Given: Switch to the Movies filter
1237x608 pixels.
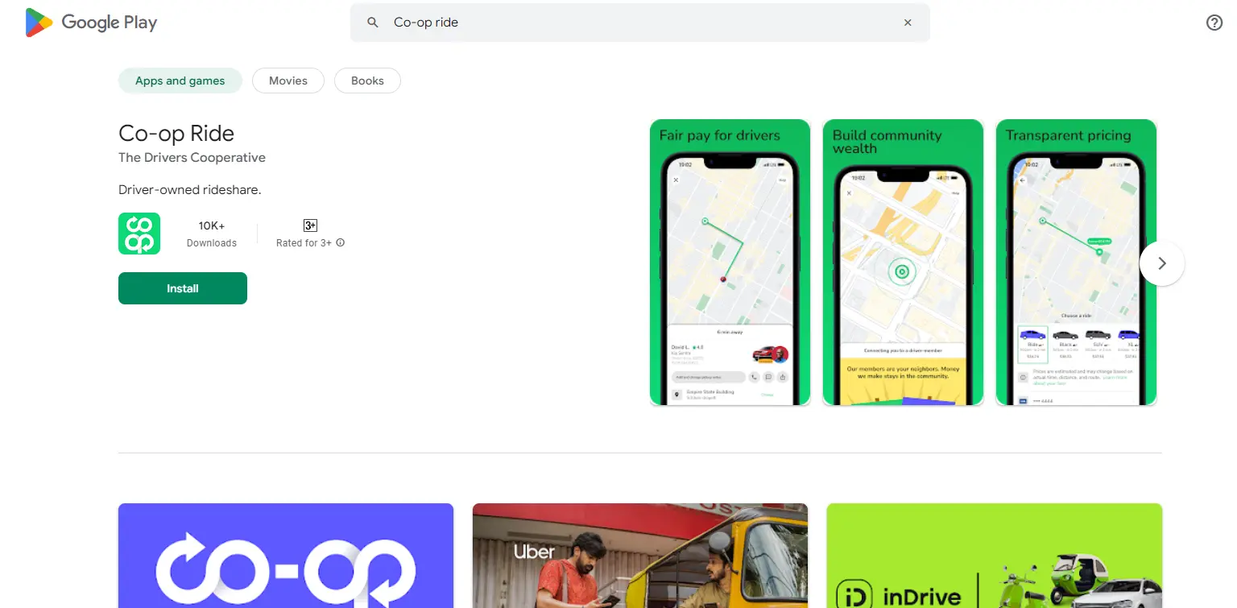Looking at the screenshot, I should 288,81.
